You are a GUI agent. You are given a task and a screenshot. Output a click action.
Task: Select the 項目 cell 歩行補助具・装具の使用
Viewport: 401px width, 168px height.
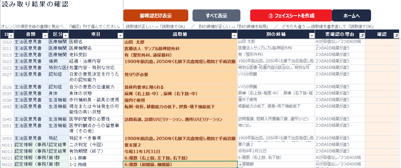(96, 100)
